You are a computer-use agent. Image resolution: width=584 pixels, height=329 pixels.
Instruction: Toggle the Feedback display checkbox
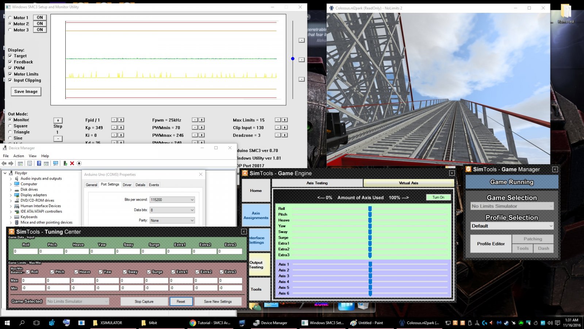pyautogui.click(x=10, y=62)
